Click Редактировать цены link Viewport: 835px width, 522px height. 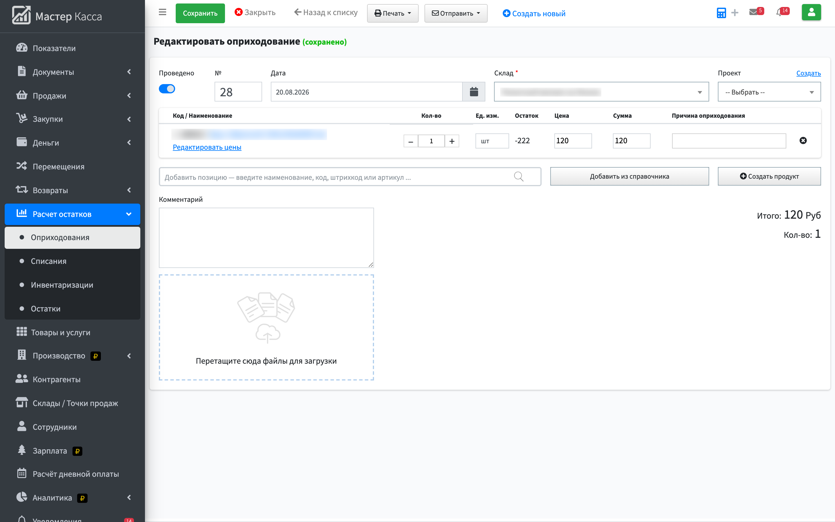(207, 147)
